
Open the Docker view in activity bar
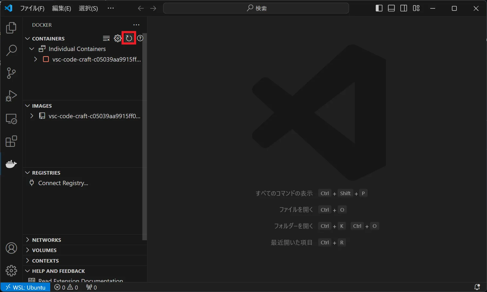tap(11, 164)
